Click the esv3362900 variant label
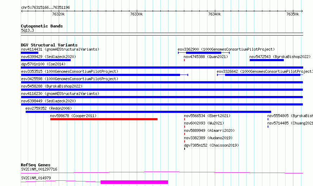The height and width of the screenshot is (186, 313). point(226,49)
